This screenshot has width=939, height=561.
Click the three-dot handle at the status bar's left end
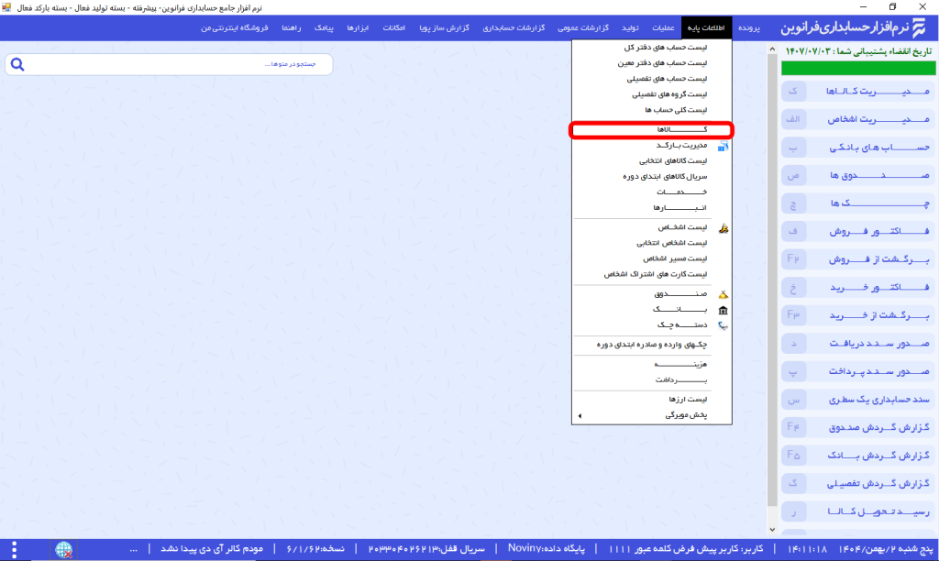(133, 549)
